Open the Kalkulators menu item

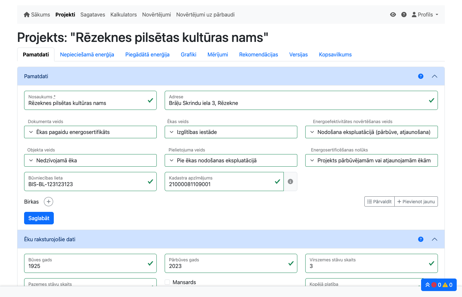pyautogui.click(x=123, y=15)
